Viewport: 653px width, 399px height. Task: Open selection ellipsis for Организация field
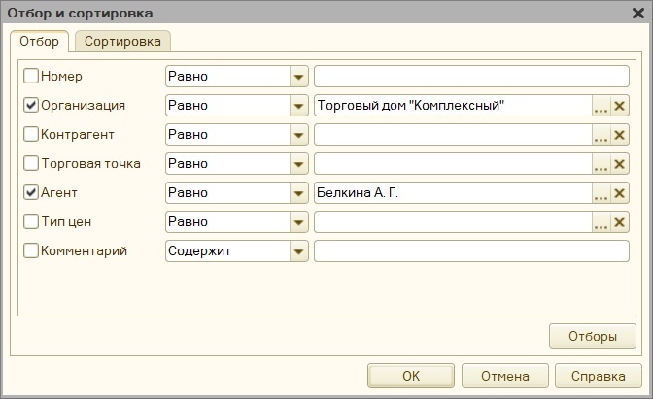[x=601, y=106]
